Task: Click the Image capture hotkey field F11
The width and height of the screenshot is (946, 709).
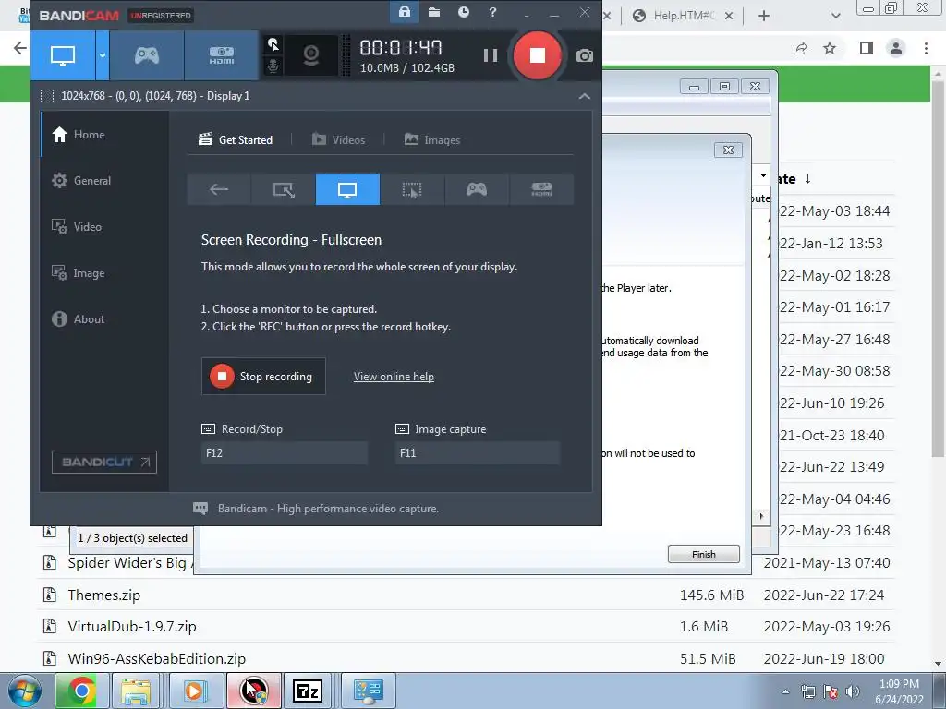Action: (478, 452)
